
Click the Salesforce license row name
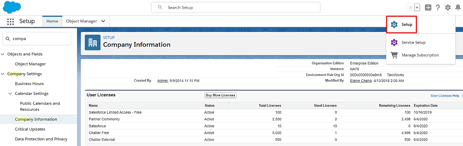(x=97, y=126)
